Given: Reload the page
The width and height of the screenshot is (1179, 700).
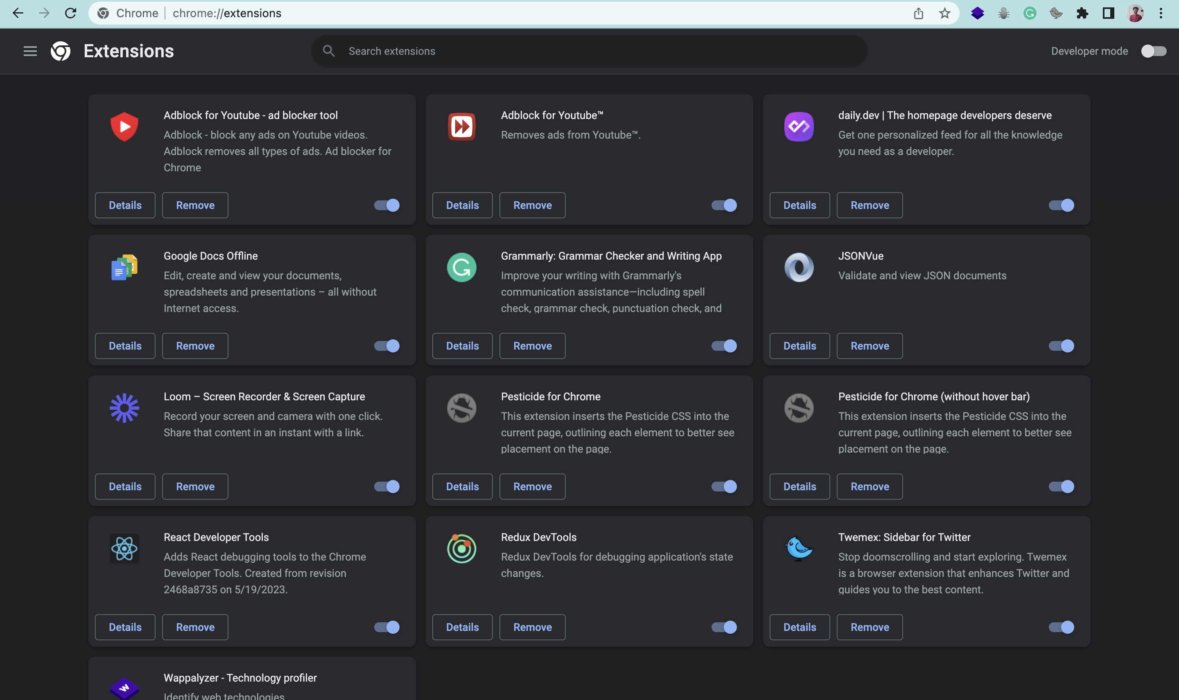Looking at the screenshot, I should 71,13.
